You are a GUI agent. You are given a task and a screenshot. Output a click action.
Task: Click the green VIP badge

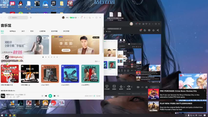(72, 17)
